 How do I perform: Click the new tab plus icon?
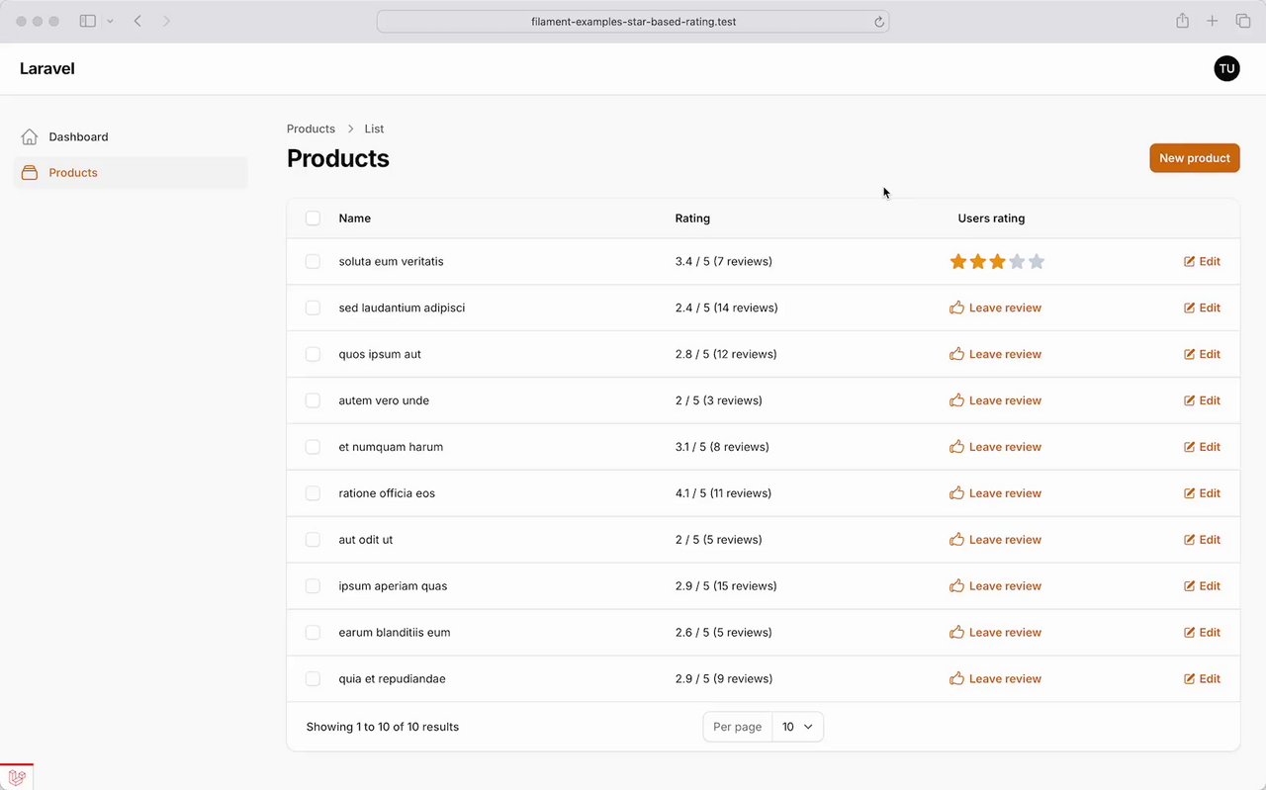(x=1212, y=21)
